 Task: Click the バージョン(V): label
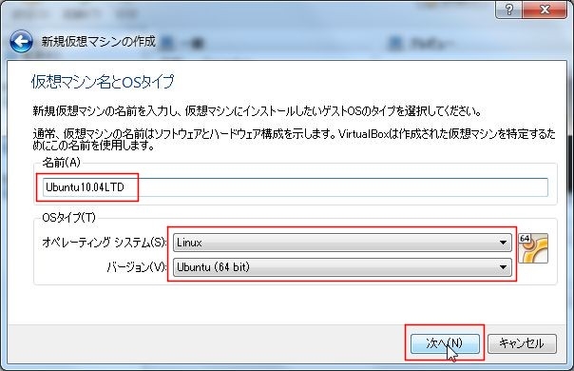click(137, 267)
